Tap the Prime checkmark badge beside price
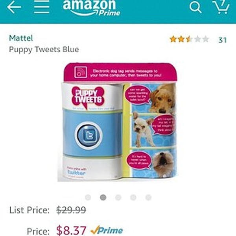This screenshot has height=236, width=236. tap(107, 230)
